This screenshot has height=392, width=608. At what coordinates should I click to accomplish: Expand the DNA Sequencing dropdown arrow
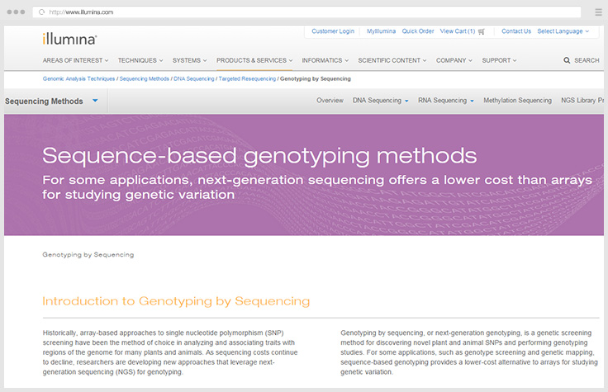coord(406,101)
